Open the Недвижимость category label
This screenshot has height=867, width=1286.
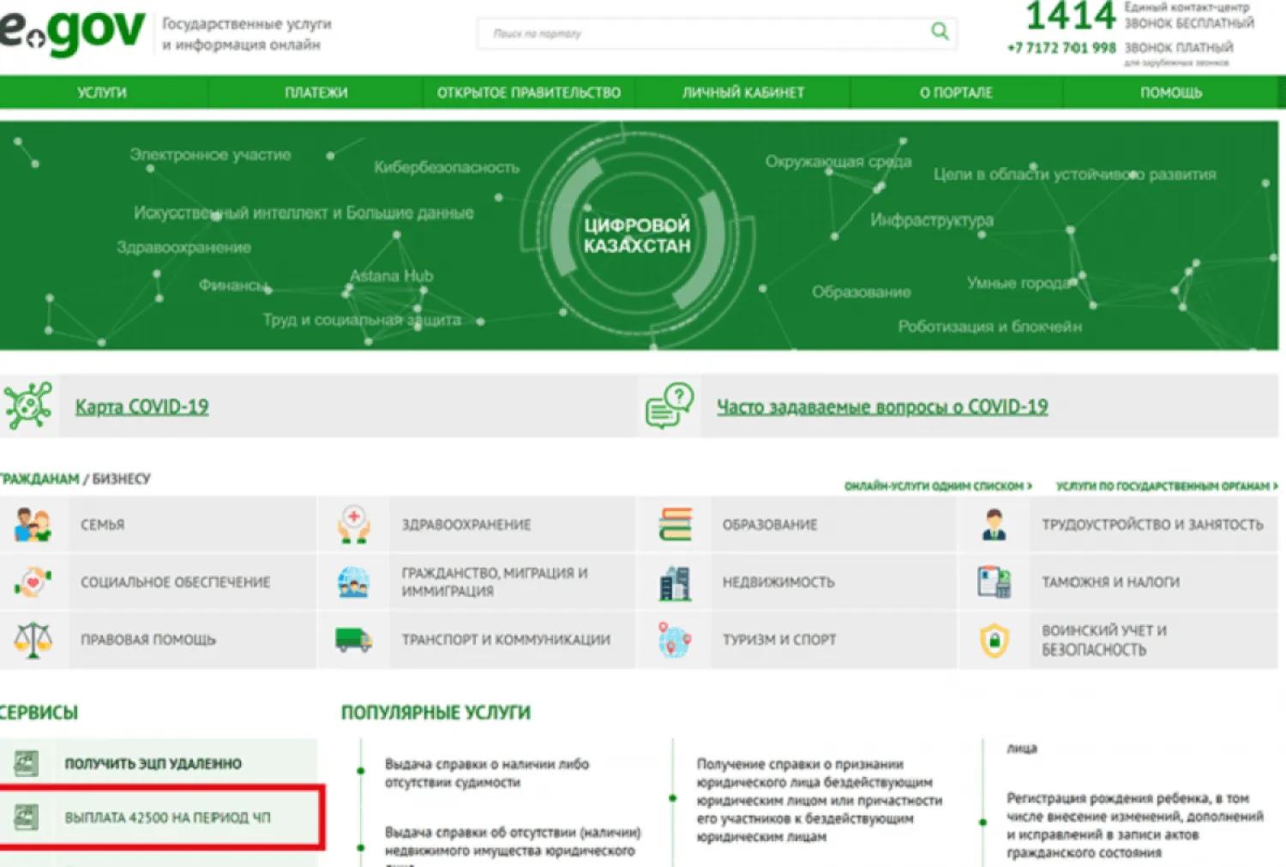(x=778, y=582)
